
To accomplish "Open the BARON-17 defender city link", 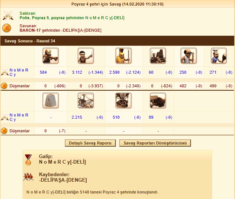I will (x=30, y=30).
